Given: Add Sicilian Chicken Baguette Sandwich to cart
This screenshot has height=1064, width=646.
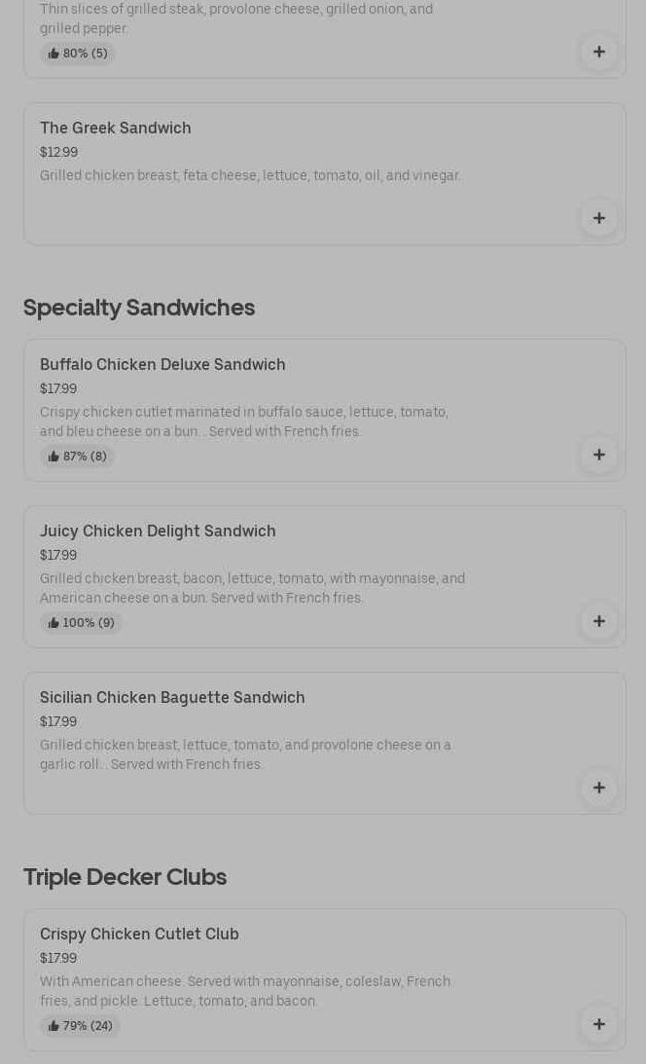Looking at the screenshot, I should pos(598,788).
